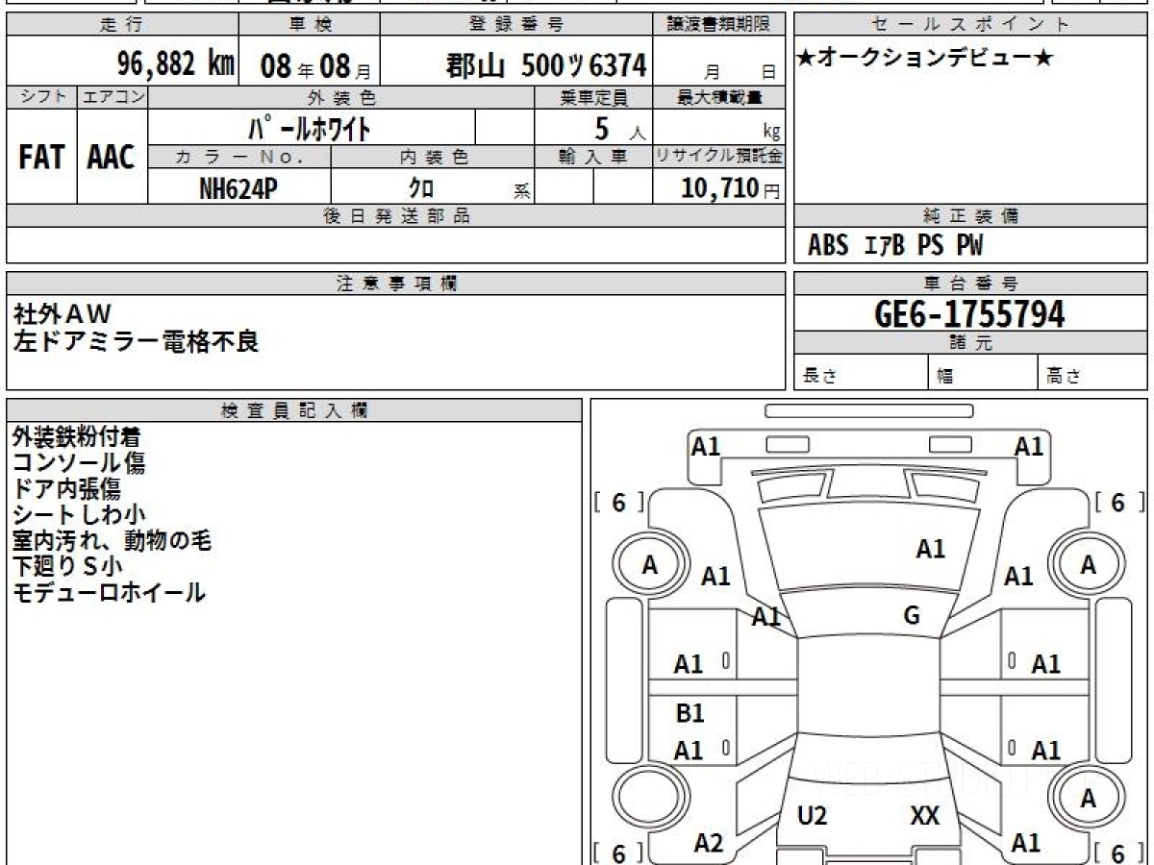This screenshot has width=1154, height=865.
Task: Click the "諸元" header
Action: pos(970,343)
